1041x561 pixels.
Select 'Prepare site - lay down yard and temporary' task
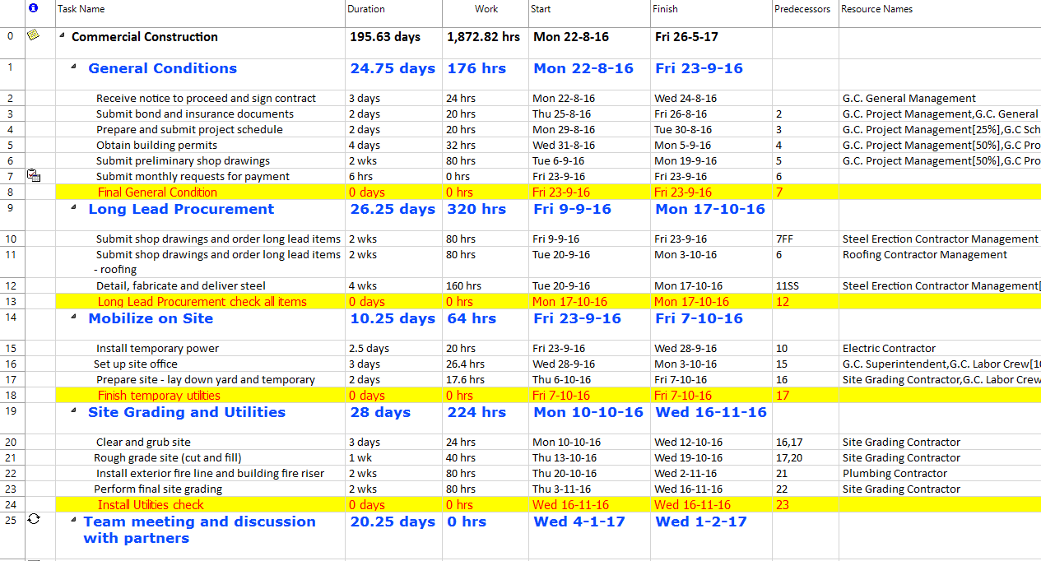(206, 379)
